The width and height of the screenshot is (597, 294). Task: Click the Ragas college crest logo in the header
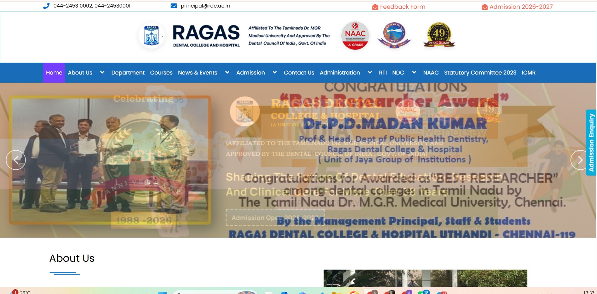(151, 36)
